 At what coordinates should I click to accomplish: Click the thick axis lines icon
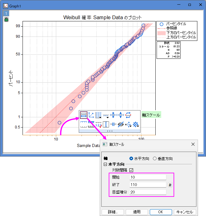pyautogui.click(x=91, y=124)
